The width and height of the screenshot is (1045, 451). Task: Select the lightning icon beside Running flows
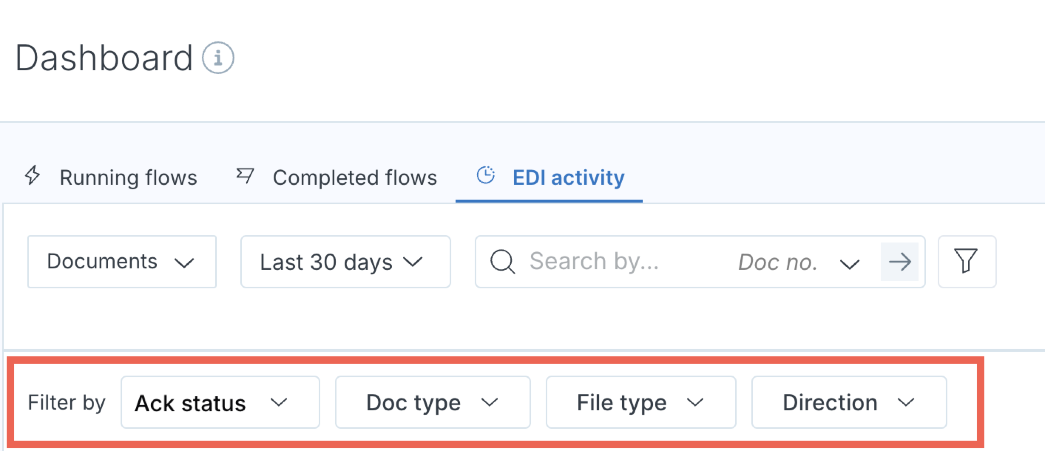(x=33, y=177)
